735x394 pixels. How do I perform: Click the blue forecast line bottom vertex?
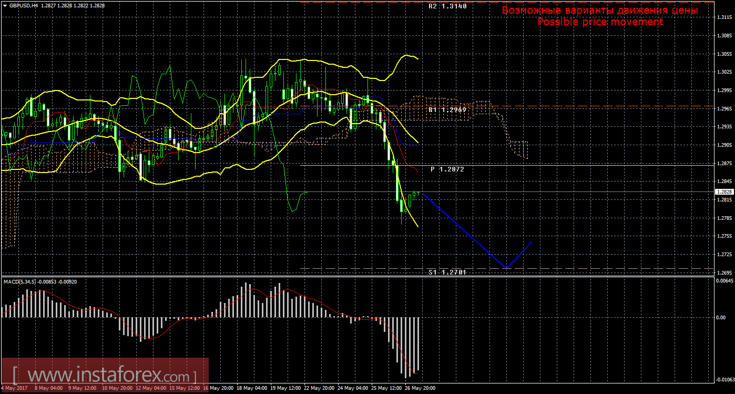pos(507,268)
